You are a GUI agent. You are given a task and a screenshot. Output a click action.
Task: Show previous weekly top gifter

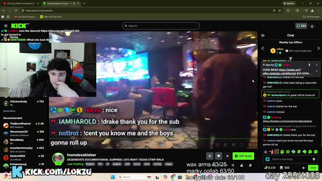(263, 48)
